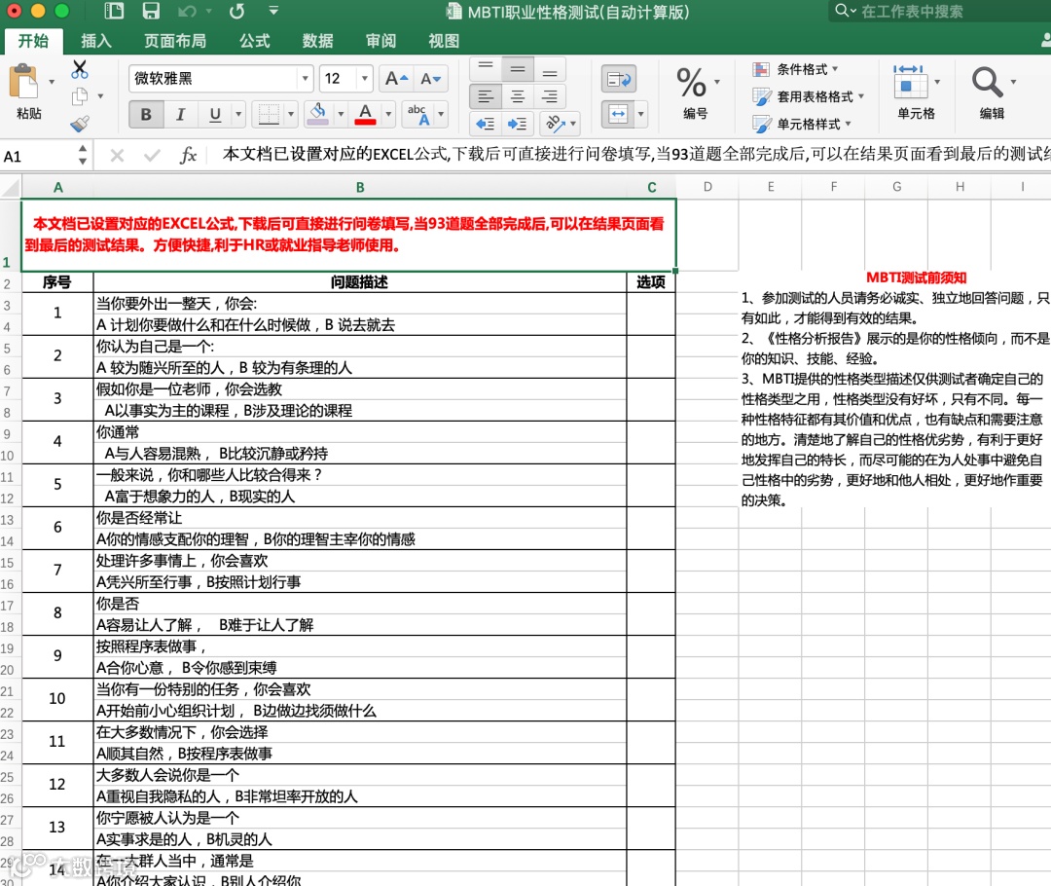
Task: Apply middle vertical alignment
Action: pyautogui.click(x=518, y=68)
